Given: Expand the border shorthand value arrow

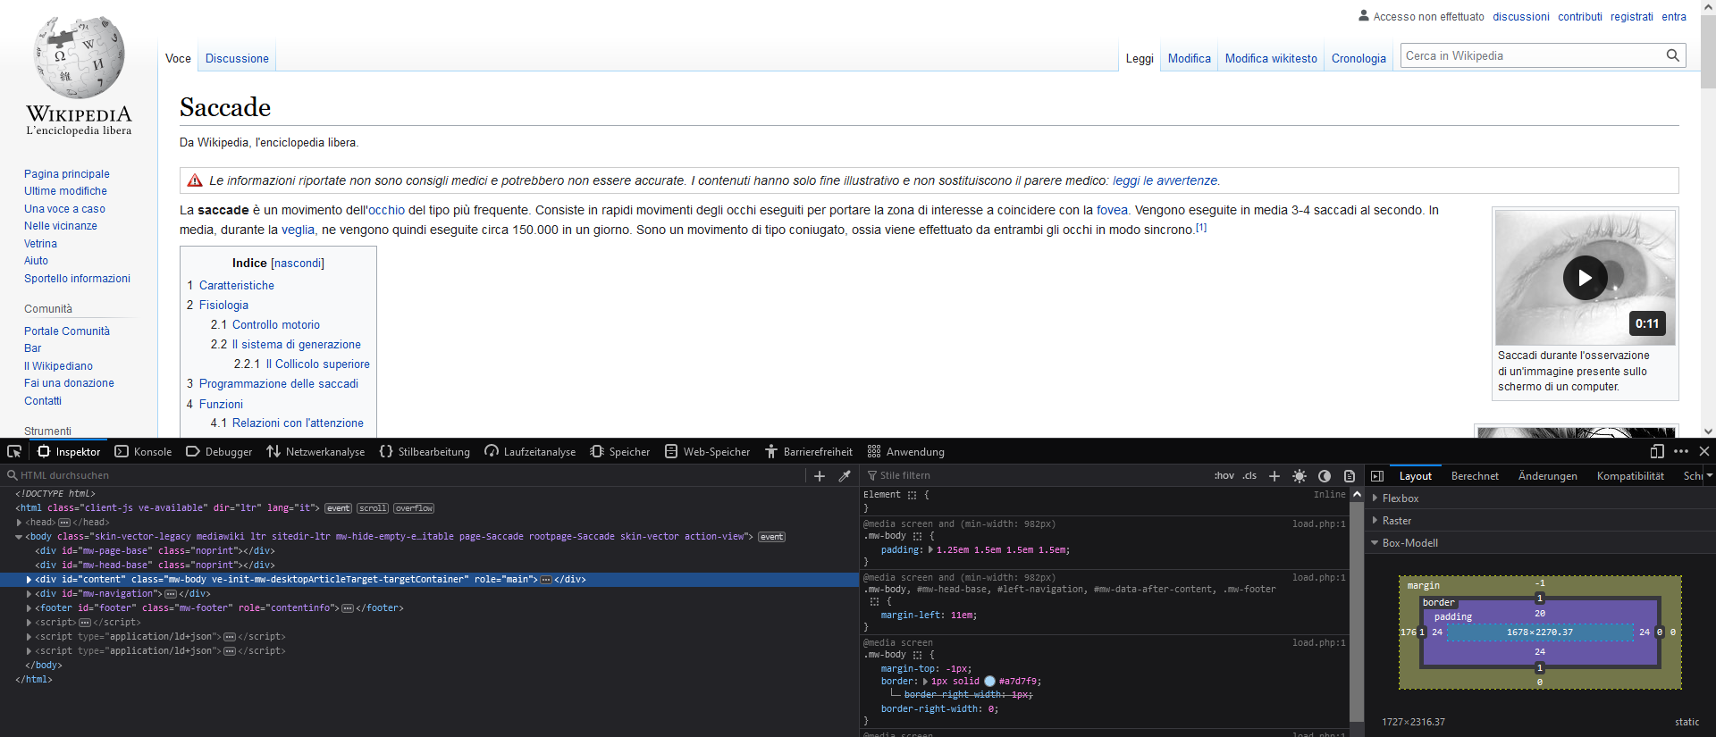Looking at the screenshot, I should (925, 682).
